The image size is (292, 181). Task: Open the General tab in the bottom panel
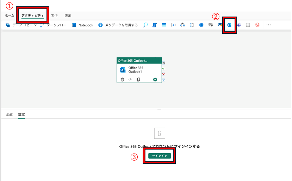click(x=9, y=114)
